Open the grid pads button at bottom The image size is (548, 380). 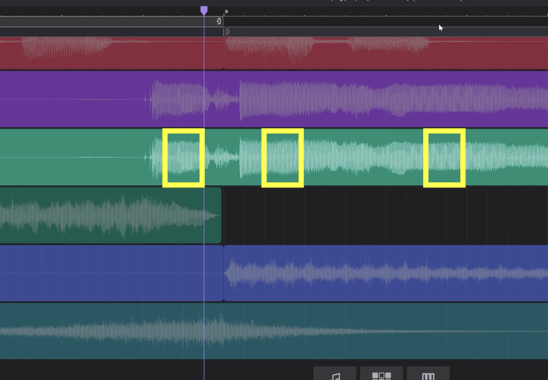click(x=382, y=373)
